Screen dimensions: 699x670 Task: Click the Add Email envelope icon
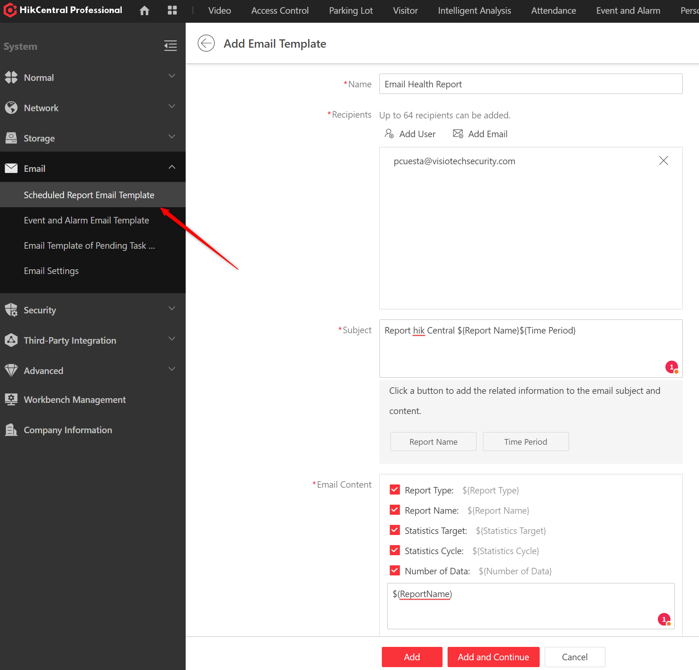pyautogui.click(x=458, y=134)
